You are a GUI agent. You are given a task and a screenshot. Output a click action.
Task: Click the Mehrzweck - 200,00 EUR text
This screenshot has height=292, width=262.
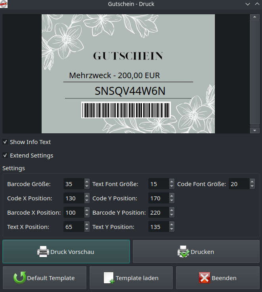pos(115,75)
